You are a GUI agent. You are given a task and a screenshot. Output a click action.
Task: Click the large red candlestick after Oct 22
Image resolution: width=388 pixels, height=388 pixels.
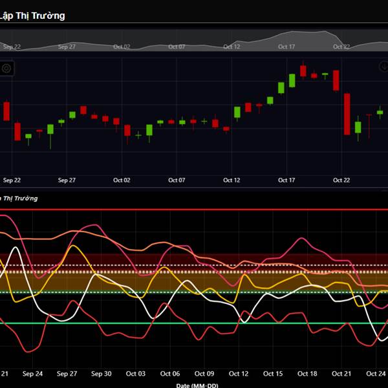coord(347,113)
